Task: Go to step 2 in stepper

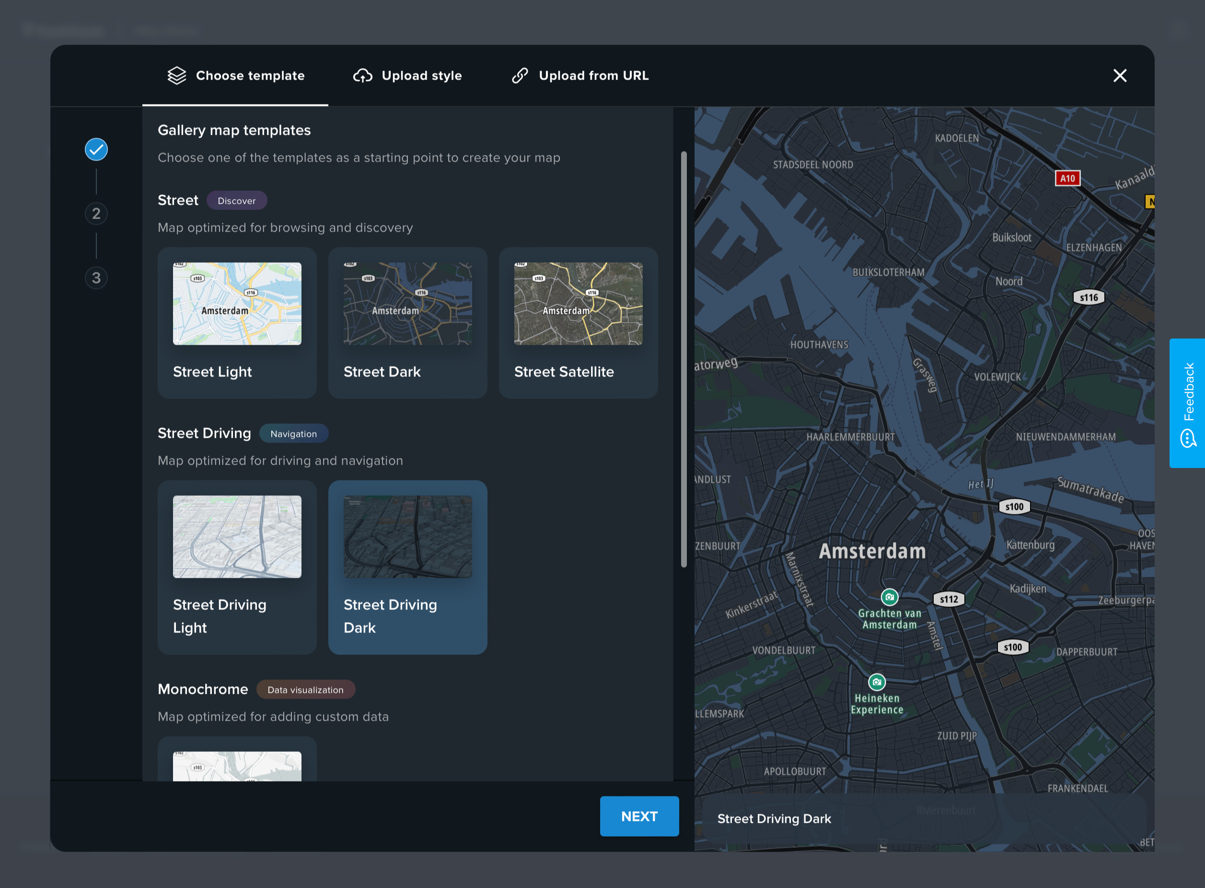Action: [96, 214]
